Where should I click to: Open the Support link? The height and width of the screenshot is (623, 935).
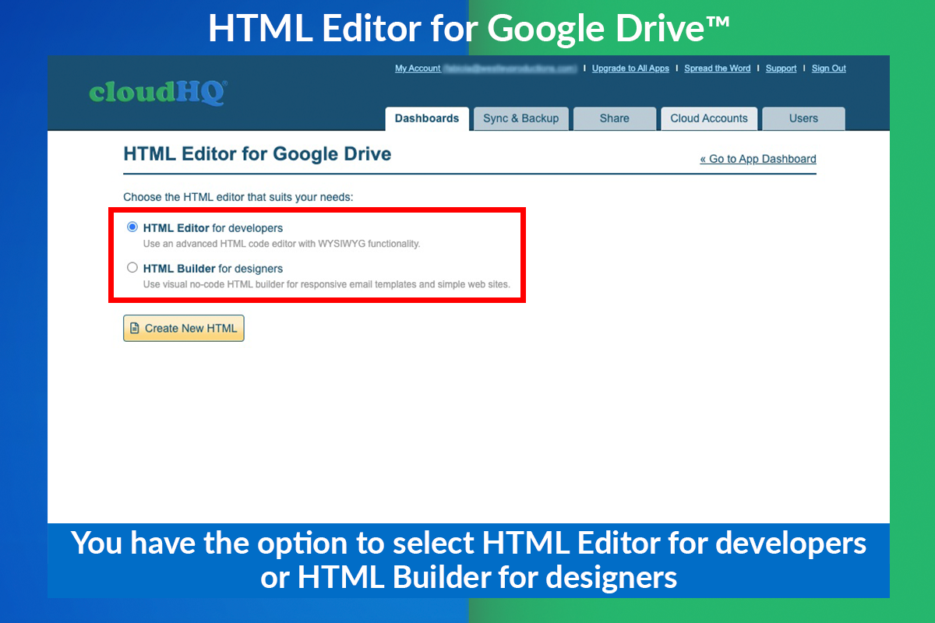coord(781,69)
